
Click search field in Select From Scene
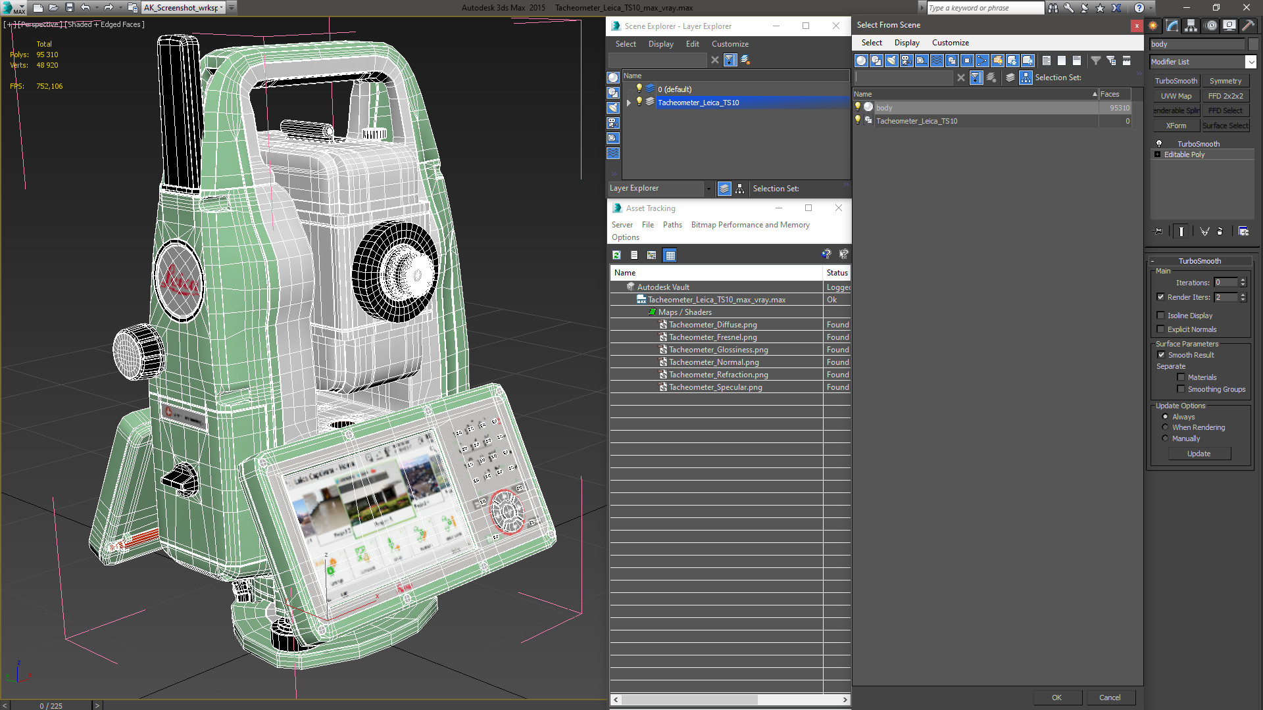coord(903,78)
